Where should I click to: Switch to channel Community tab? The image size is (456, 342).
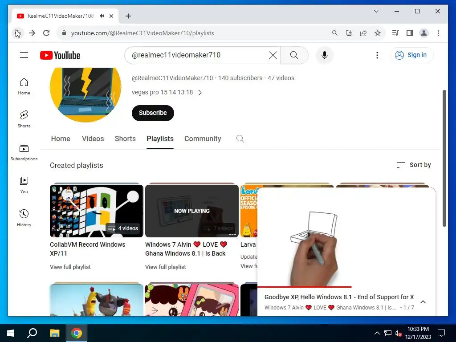pos(203,139)
